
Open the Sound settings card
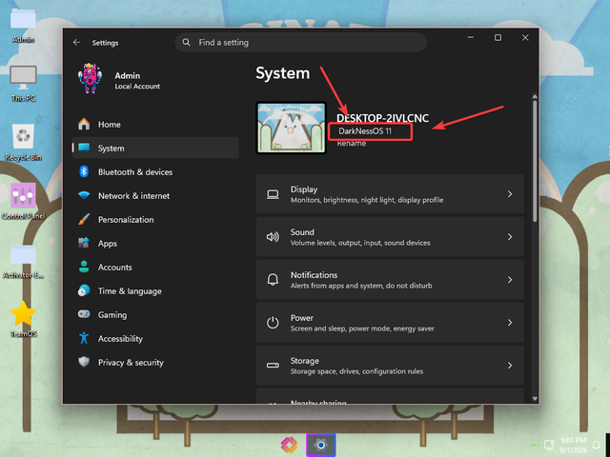pyautogui.click(x=390, y=237)
